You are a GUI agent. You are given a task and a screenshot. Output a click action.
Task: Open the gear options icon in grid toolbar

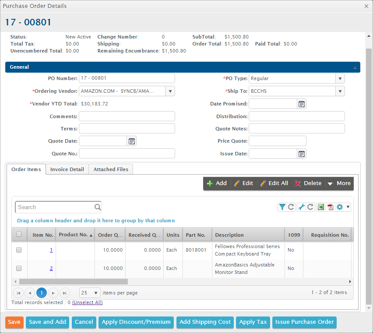tap(340, 207)
